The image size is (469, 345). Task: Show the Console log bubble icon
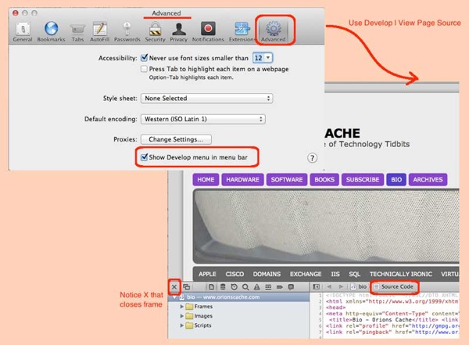(x=291, y=287)
